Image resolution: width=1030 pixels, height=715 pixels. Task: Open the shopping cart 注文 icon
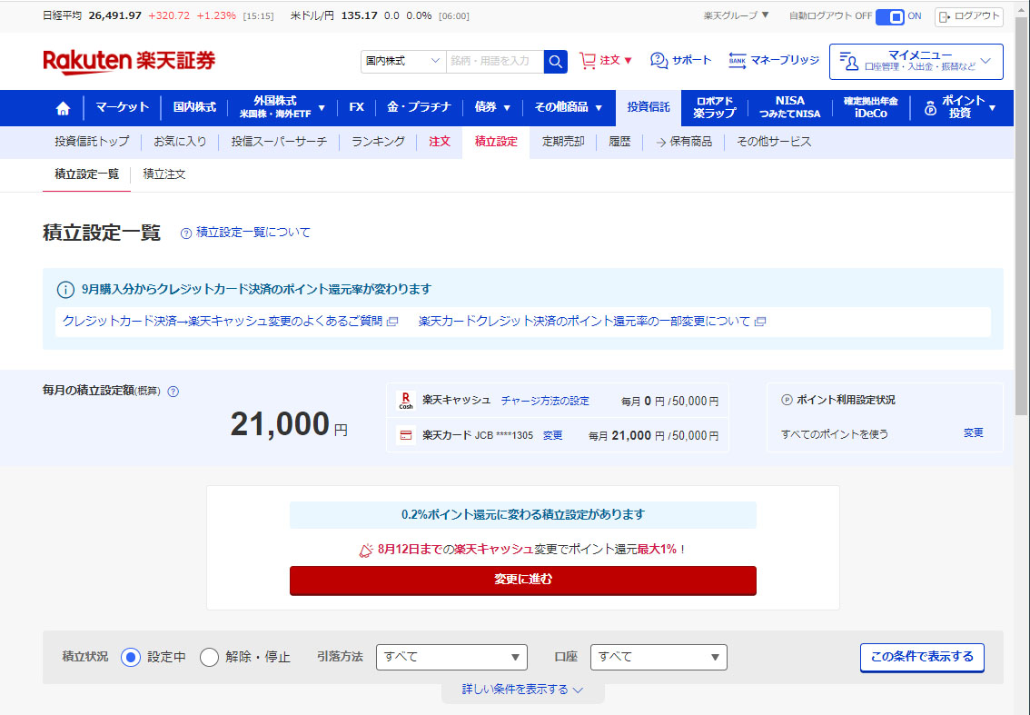(589, 61)
